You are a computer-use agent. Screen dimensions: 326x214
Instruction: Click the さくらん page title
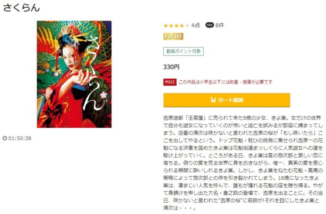pyautogui.click(x=22, y=8)
